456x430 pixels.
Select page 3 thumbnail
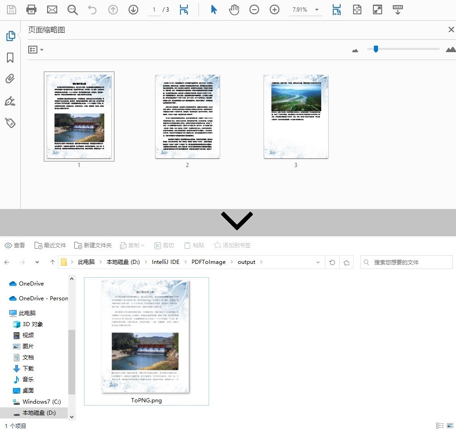(296, 116)
